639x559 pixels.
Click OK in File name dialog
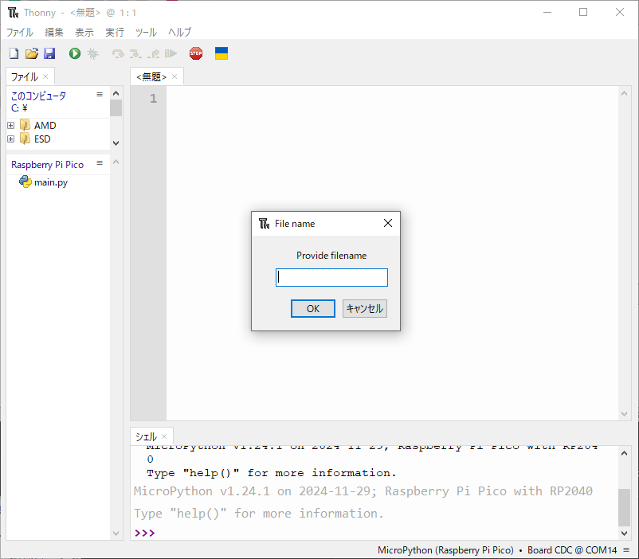coord(313,308)
